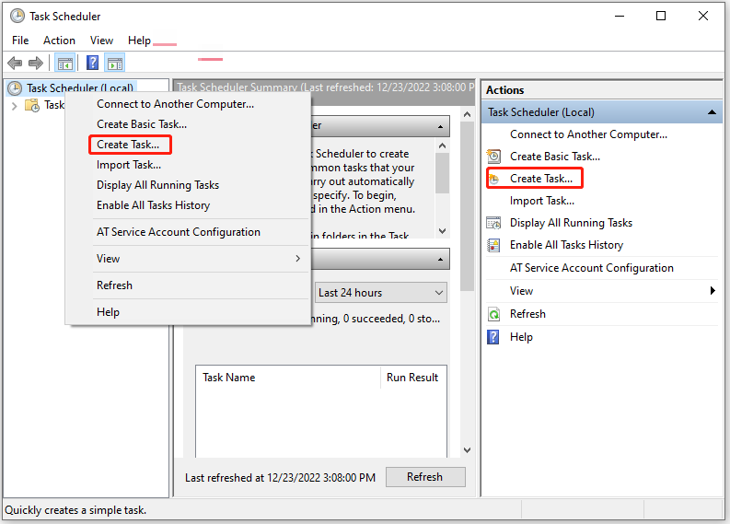Click the Help question mark icon in Actions pane

493,337
